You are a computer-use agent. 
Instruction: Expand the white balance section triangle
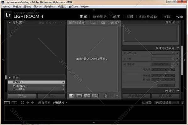click(x=177, y=59)
